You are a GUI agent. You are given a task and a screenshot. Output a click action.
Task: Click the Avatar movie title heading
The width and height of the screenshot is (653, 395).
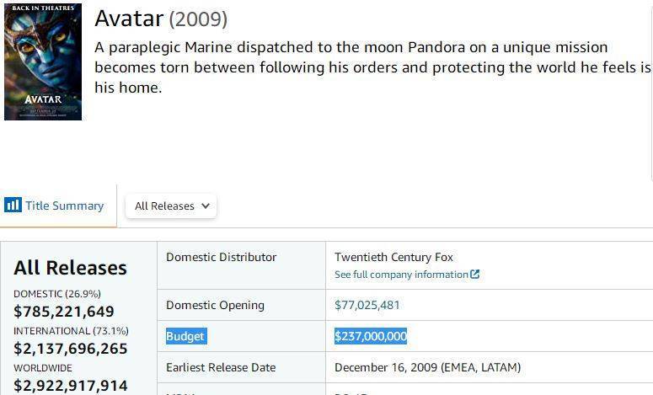click(x=129, y=19)
